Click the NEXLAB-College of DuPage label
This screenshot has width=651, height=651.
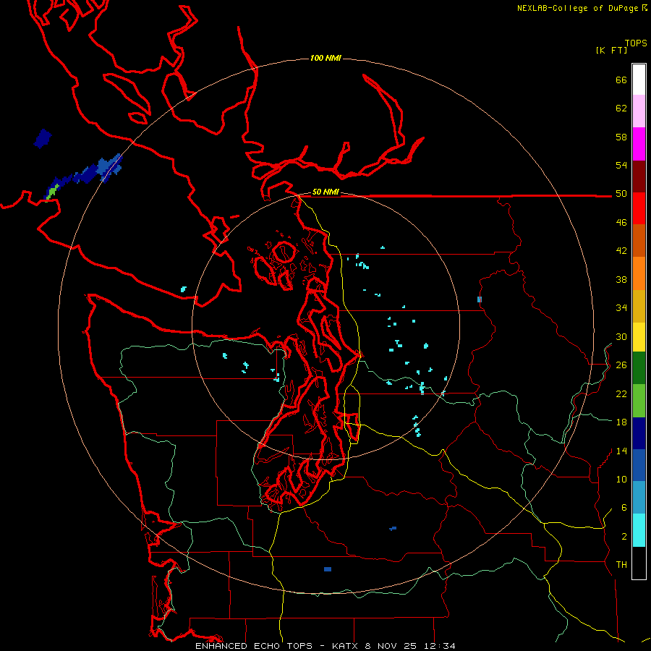pyautogui.click(x=577, y=8)
